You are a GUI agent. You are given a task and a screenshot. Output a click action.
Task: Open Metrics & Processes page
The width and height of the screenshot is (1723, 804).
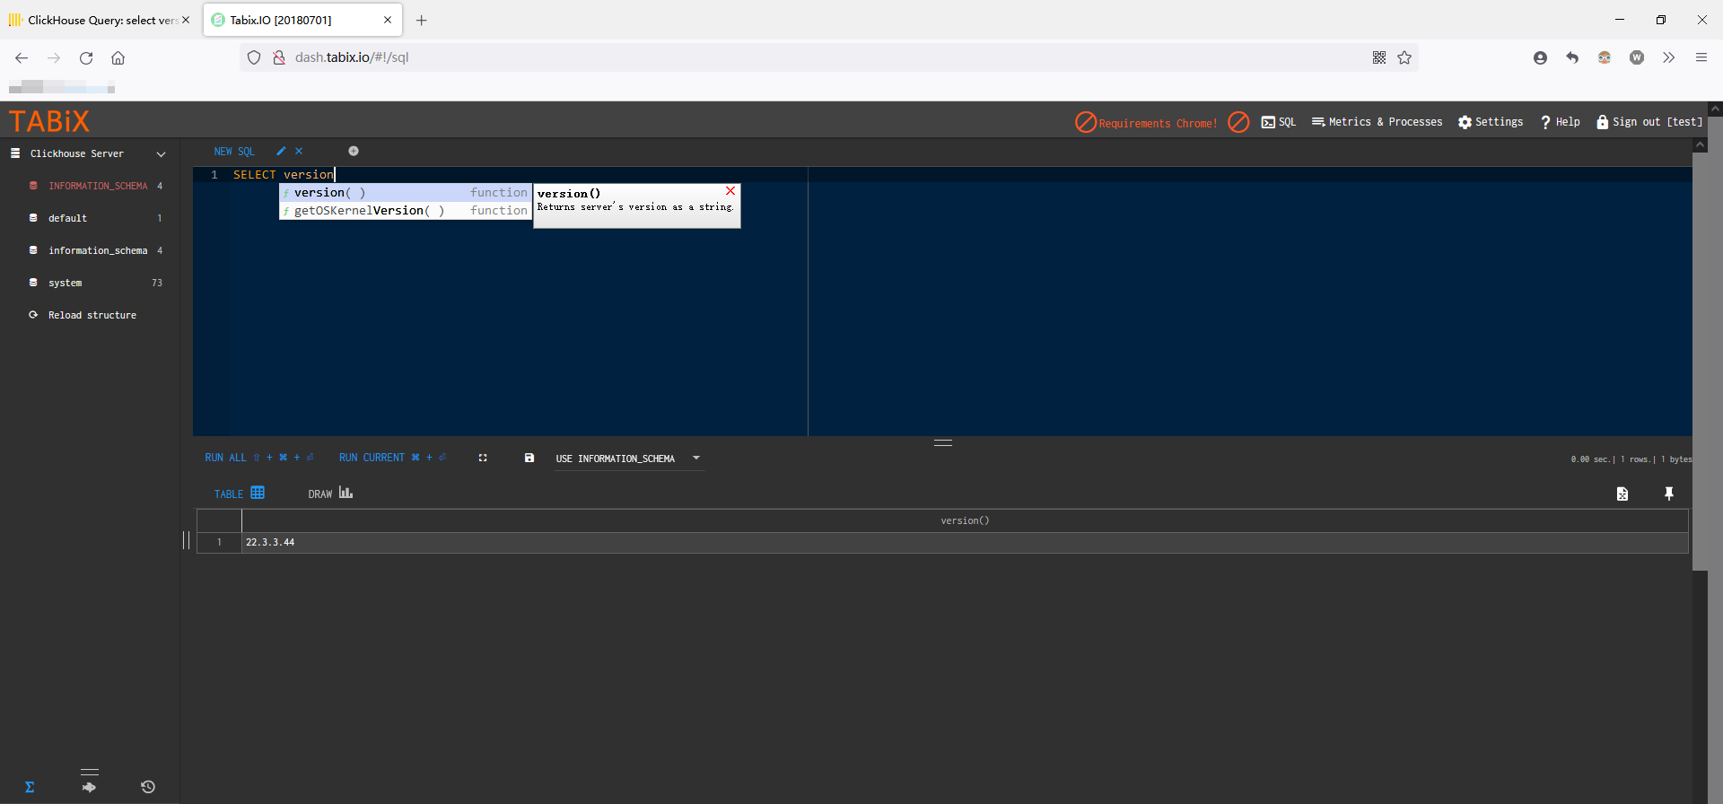pyautogui.click(x=1377, y=122)
